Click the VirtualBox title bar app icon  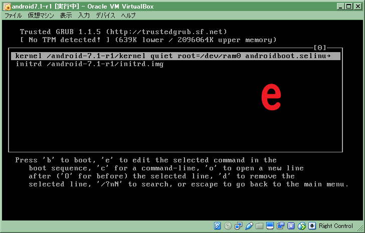point(7,7)
